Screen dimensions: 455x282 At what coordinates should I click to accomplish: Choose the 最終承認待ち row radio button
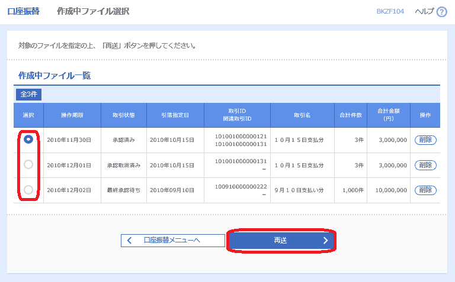click(28, 190)
